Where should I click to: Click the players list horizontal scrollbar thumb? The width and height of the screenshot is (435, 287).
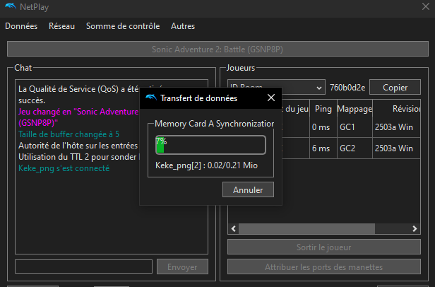[306, 228]
